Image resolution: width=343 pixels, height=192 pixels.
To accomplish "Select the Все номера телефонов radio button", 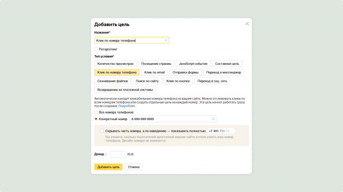I will click(x=96, y=112).
